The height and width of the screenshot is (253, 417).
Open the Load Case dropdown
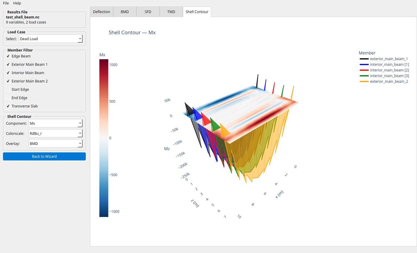(50, 39)
